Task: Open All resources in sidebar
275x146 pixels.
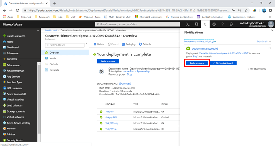Action: tap(12, 65)
